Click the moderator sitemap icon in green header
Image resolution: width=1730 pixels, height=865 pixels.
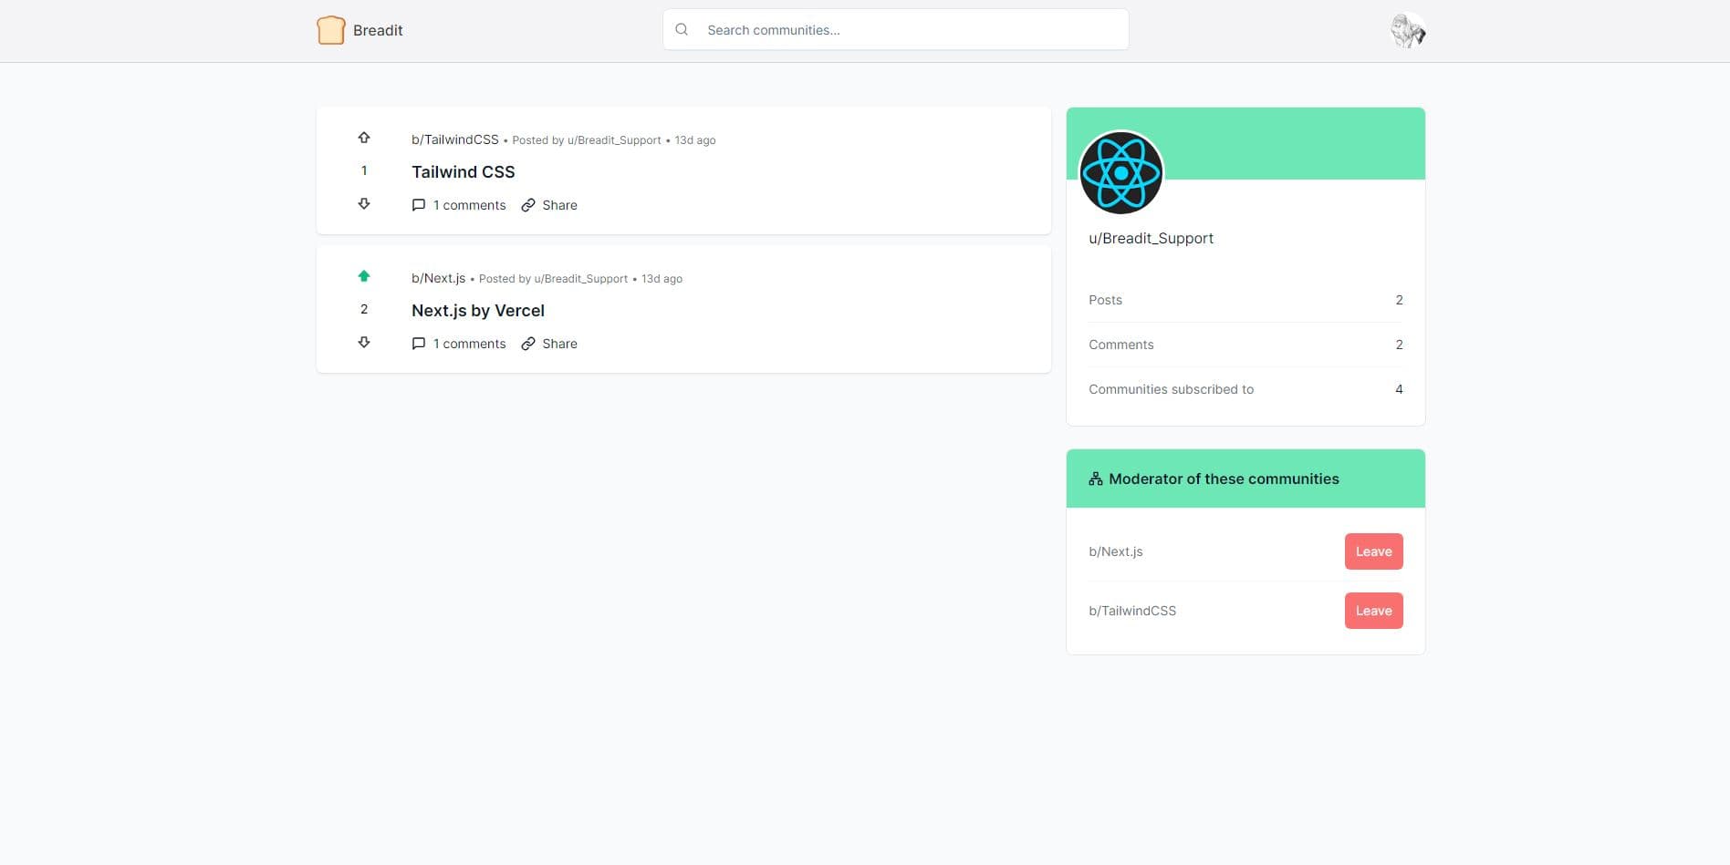click(1095, 478)
